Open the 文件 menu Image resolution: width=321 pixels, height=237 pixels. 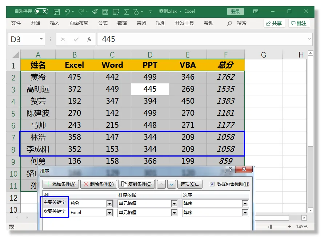click(x=16, y=23)
